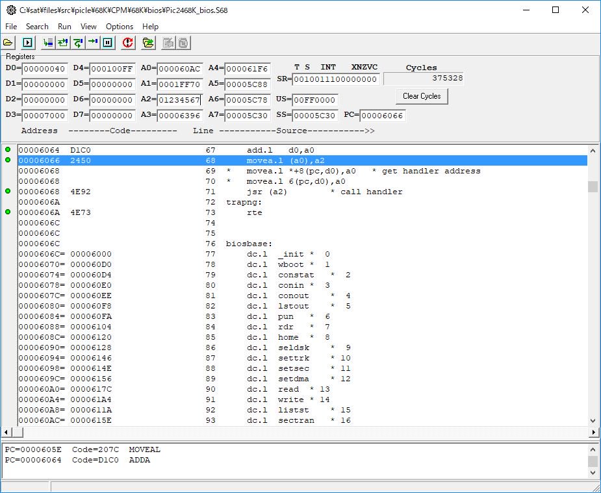Click the US user stack field

pos(315,100)
